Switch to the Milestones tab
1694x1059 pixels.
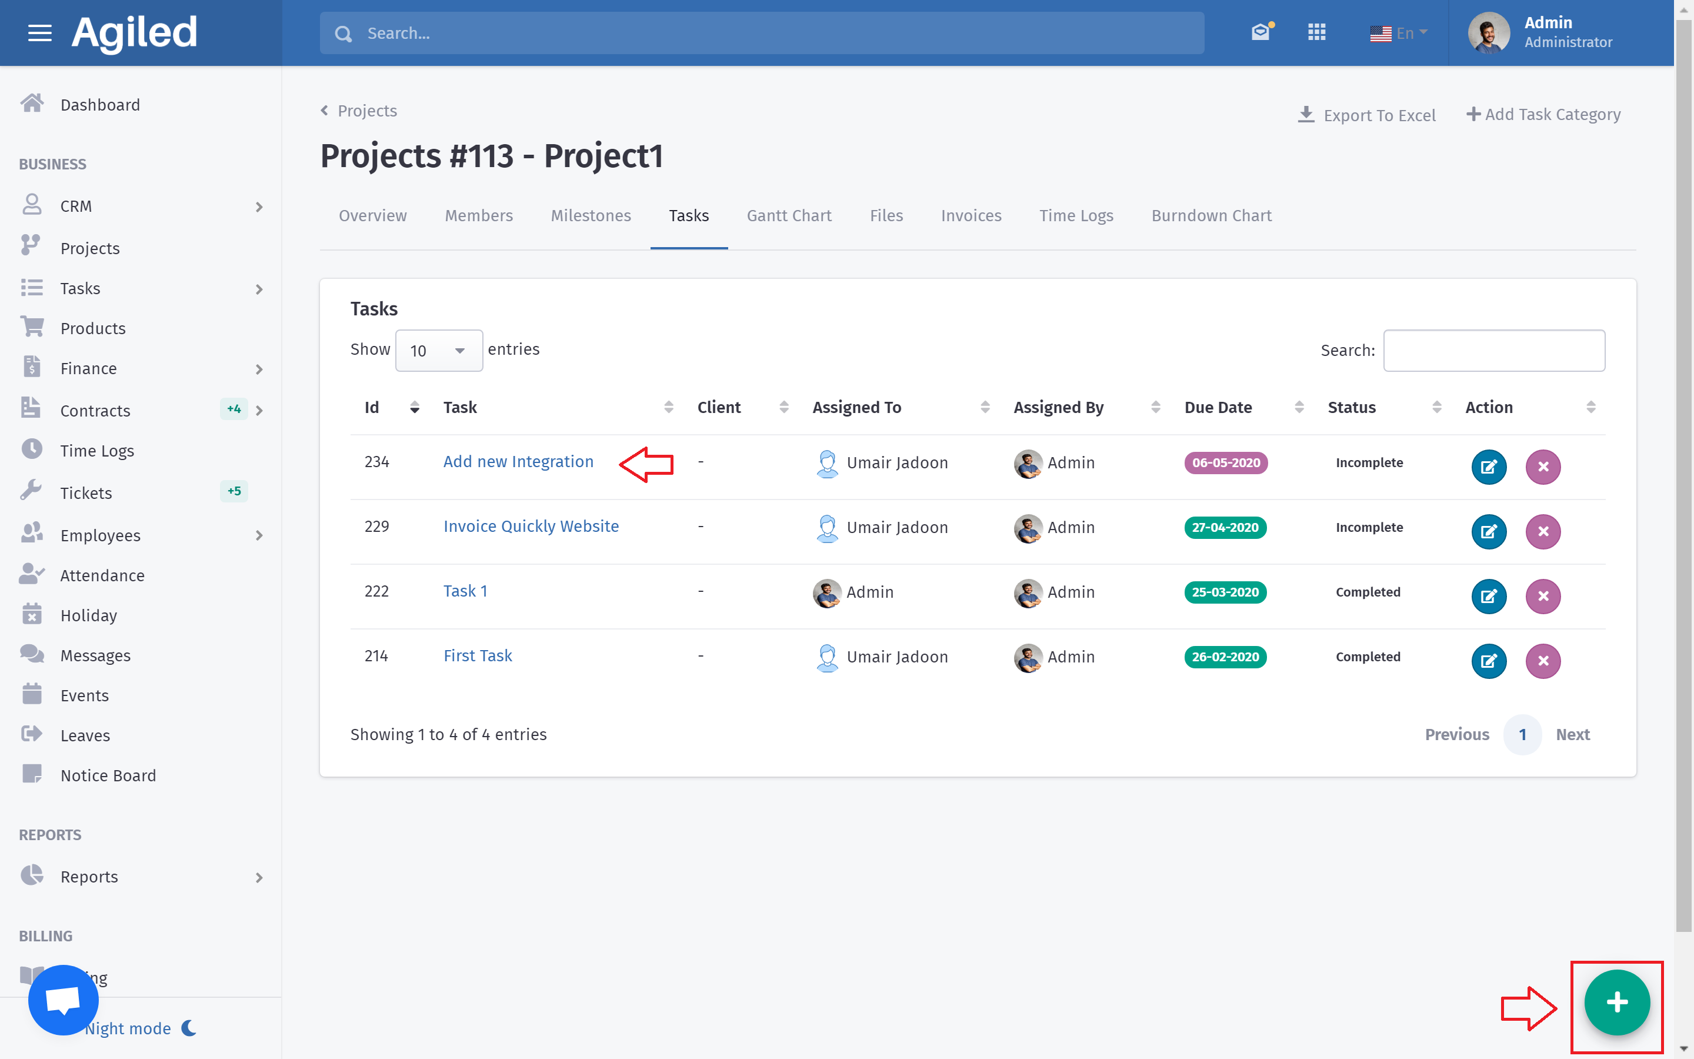591,216
